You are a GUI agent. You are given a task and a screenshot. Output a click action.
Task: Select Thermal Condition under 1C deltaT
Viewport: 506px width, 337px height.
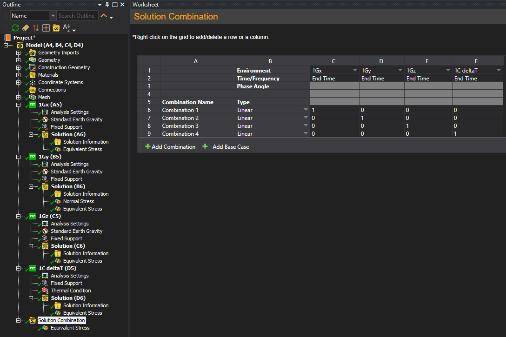point(71,291)
